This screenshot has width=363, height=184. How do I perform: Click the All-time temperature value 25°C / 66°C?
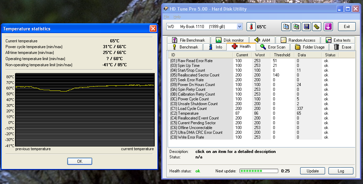[x=114, y=53]
